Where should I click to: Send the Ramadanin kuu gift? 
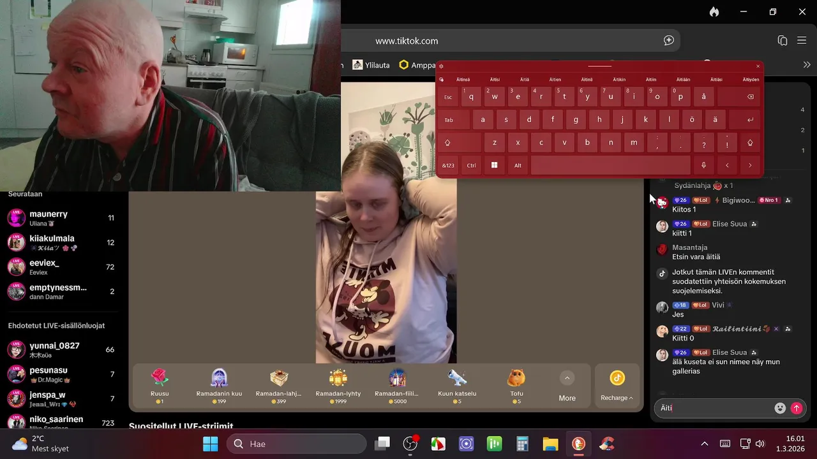point(219,386)
